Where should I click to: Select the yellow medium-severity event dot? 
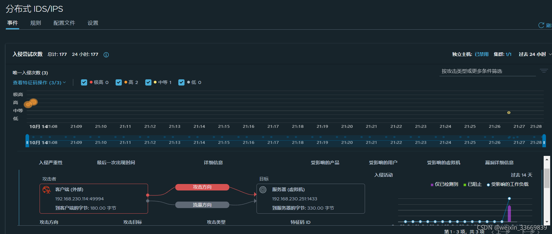509,113
